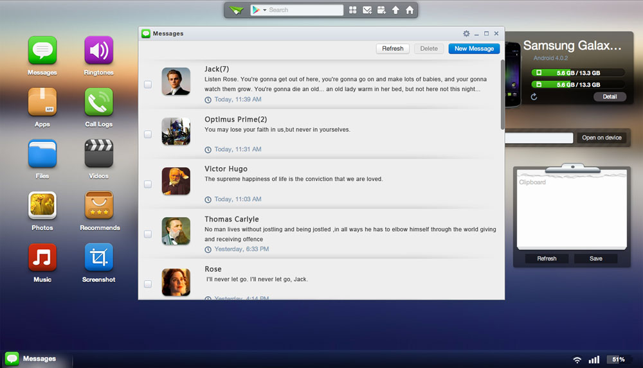Viewport: 643px width, 368px height.
Task: Open the apps grid in top toolbar
Action: point(352,10)
